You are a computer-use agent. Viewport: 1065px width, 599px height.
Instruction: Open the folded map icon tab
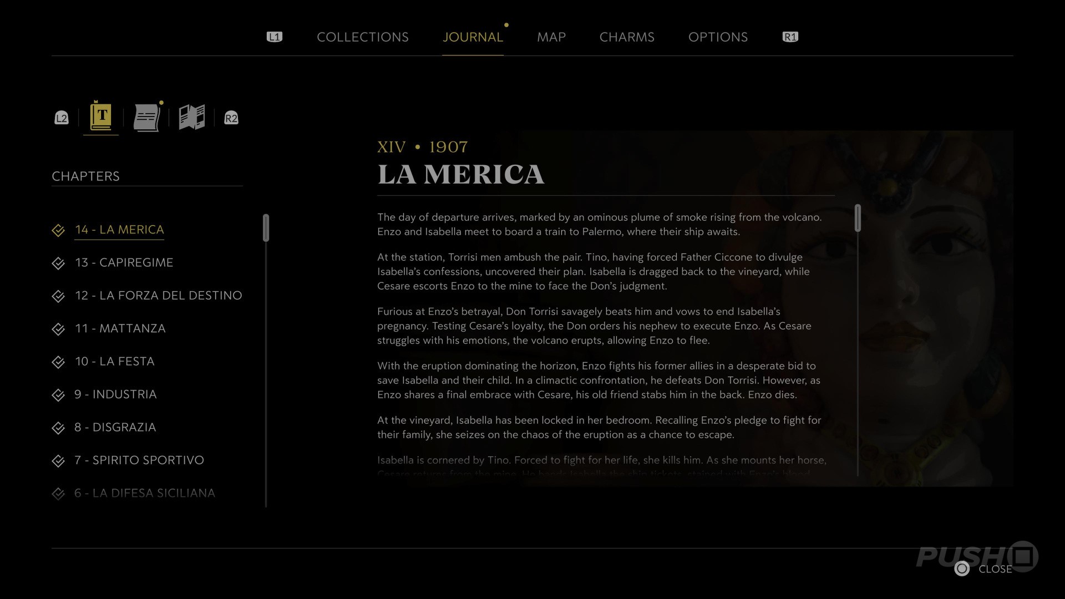point(192,118)
